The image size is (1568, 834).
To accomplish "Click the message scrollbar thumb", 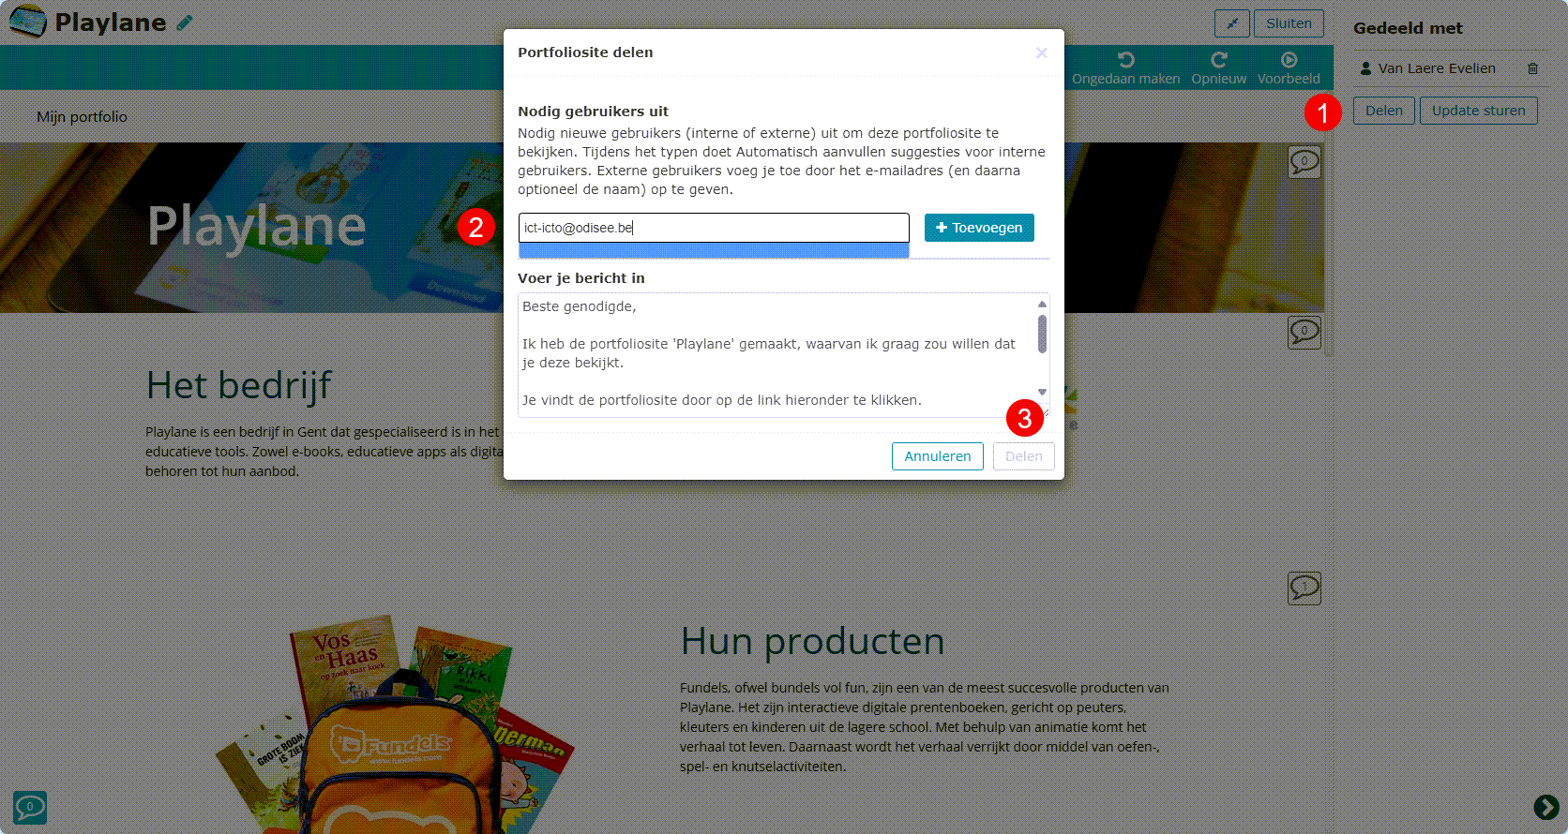I will tap(1042, 334).
